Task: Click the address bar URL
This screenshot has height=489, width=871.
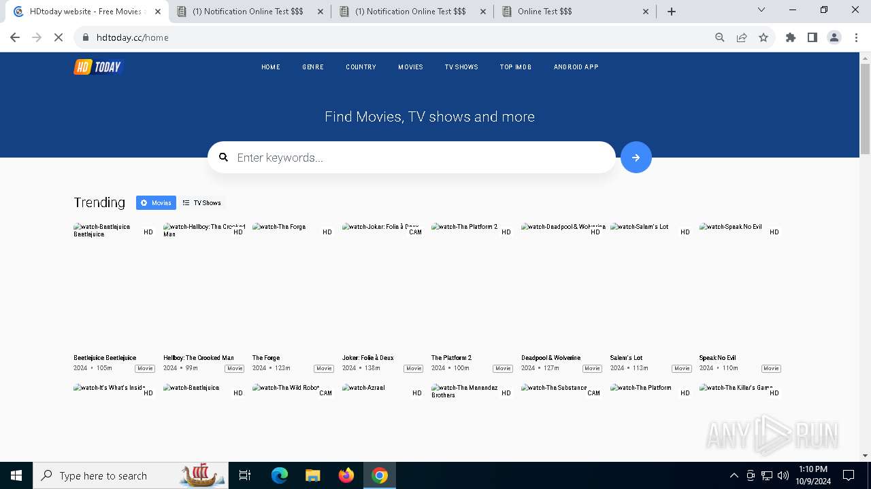Action: (x=133, y=37)
